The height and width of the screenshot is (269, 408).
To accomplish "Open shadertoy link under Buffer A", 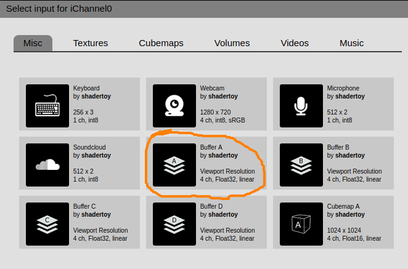I will (x=223, y=155).
